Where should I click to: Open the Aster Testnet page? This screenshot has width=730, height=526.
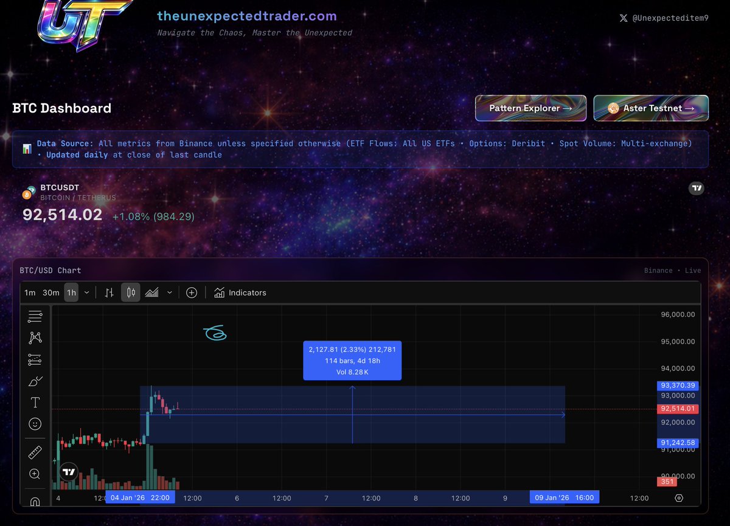pyautogui.click(x=651, y=108)
